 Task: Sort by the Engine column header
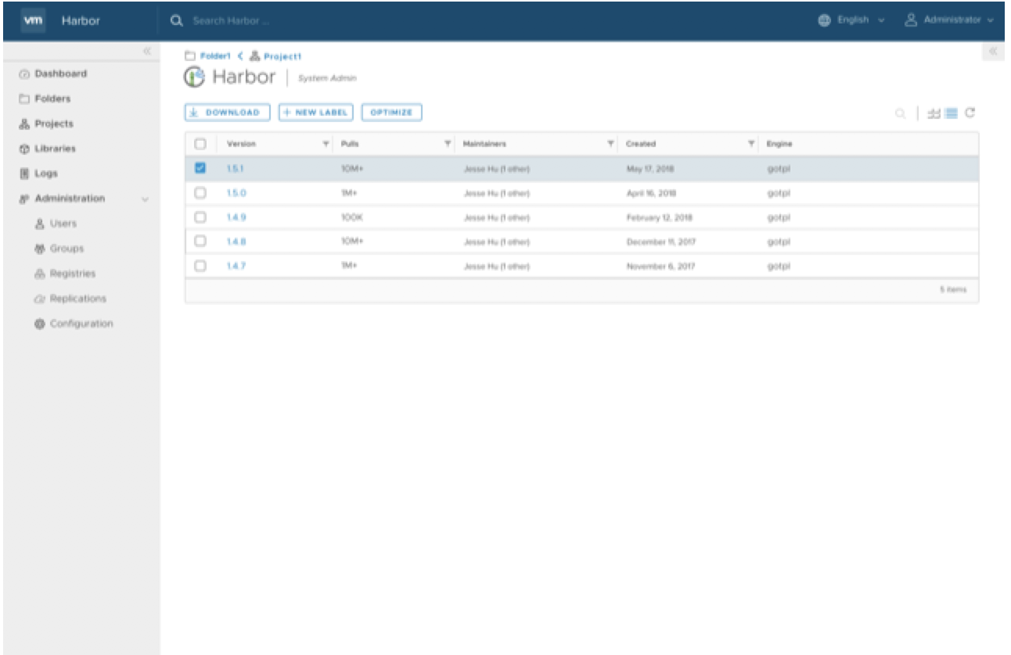(779, 144)
